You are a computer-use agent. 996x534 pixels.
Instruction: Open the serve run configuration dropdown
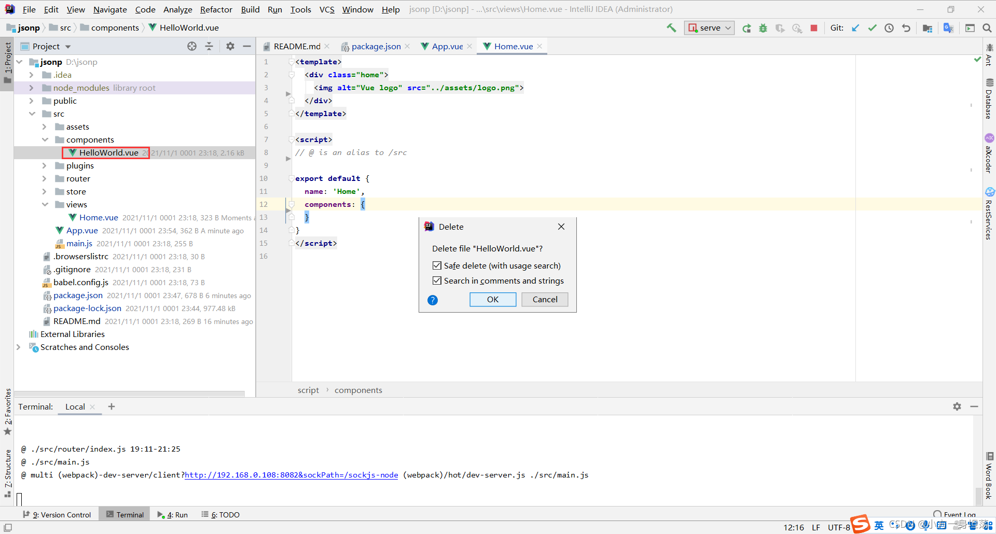point(709,28)
